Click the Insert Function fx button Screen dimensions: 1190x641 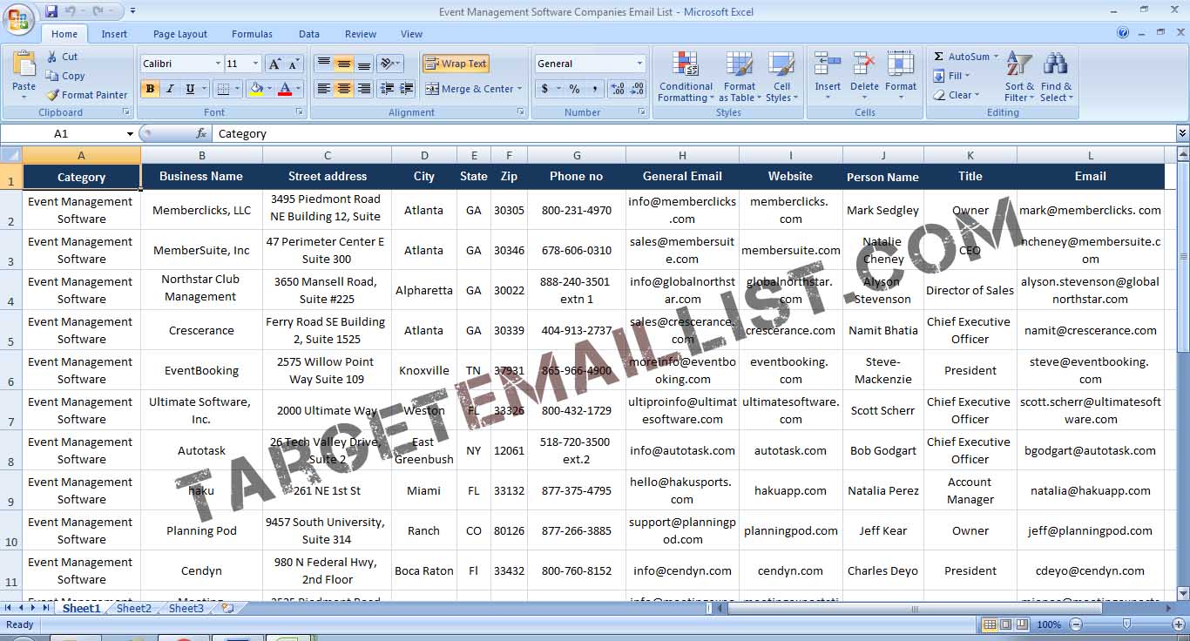coord(201,133)
